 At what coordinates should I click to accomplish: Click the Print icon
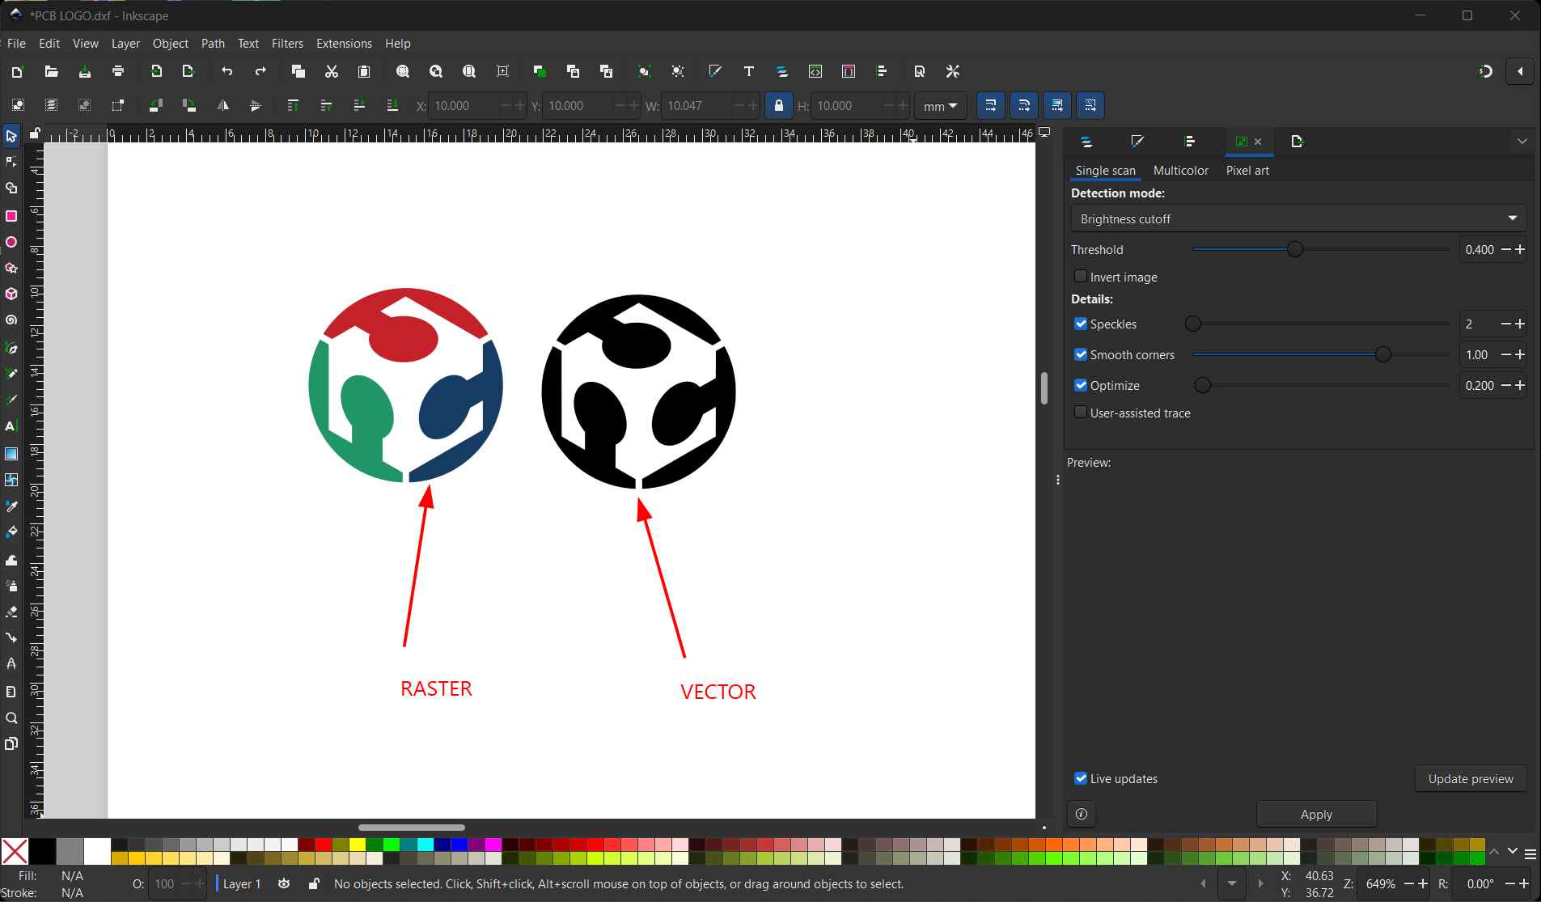(118, 71)
